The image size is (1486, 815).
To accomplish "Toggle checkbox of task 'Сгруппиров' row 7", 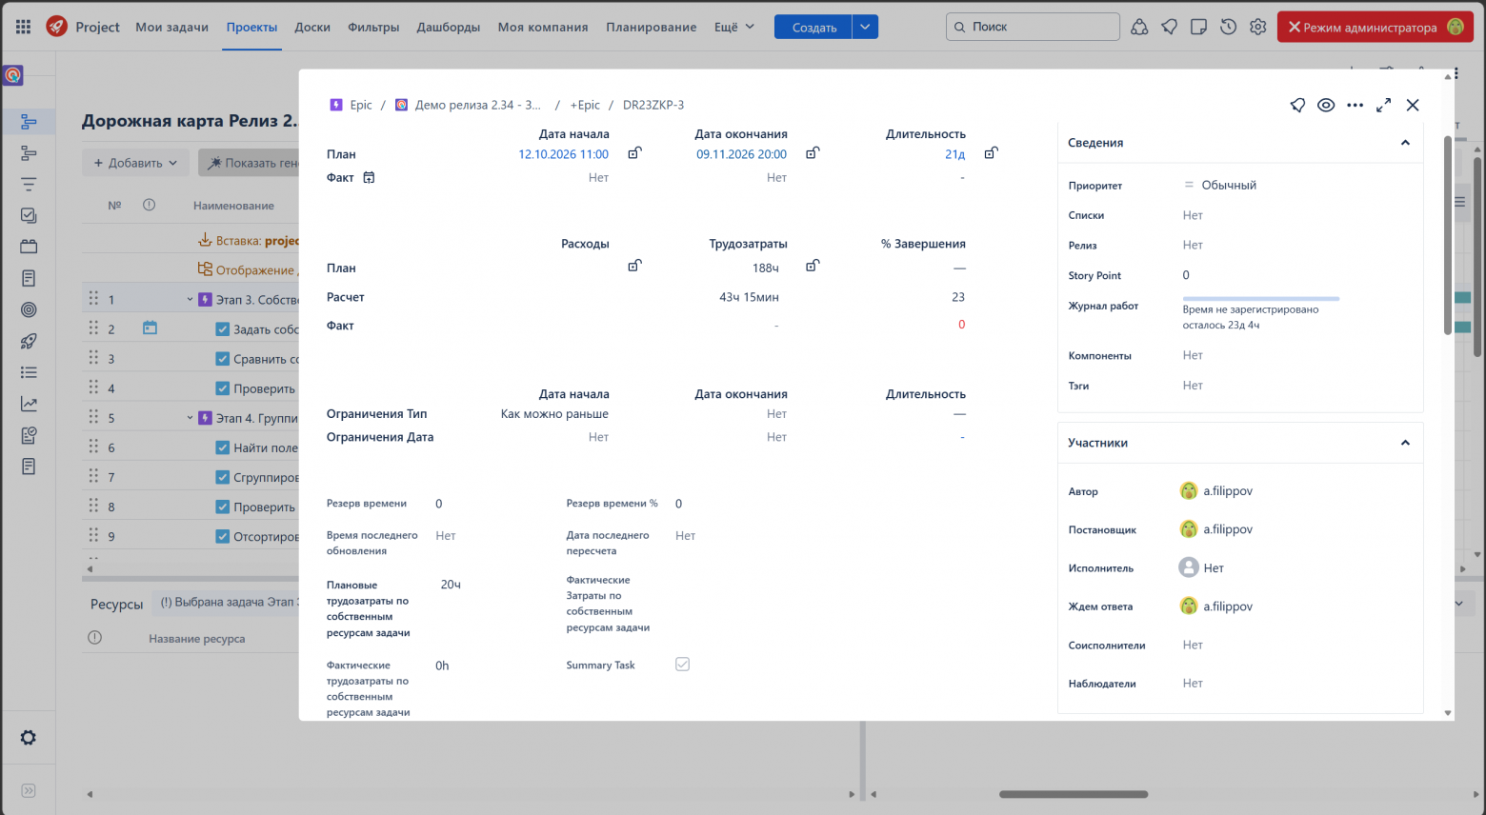I will [x=223, y=477].
